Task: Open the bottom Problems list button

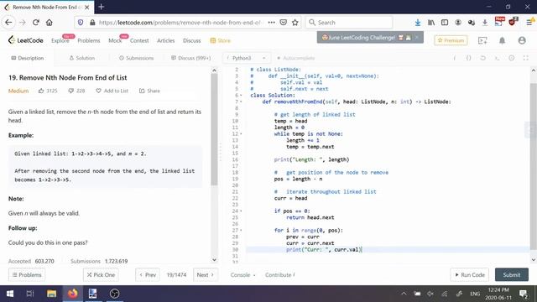Action: tap(27, 275)
